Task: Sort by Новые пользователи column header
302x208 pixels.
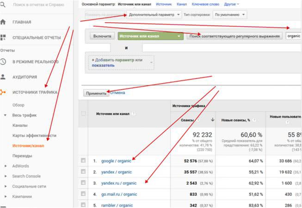Action: 285,116
